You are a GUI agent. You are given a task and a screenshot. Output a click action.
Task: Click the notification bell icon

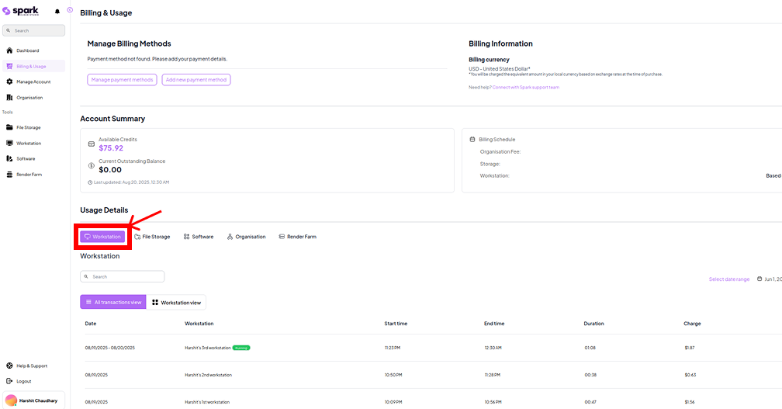(57, 12)
